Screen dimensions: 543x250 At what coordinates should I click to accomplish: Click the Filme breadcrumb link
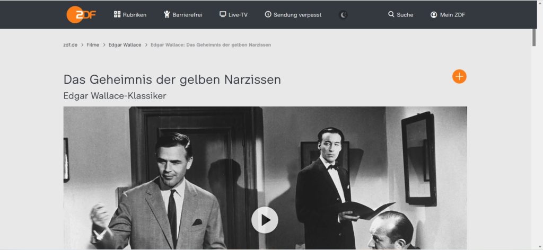[x=93, y=44]
